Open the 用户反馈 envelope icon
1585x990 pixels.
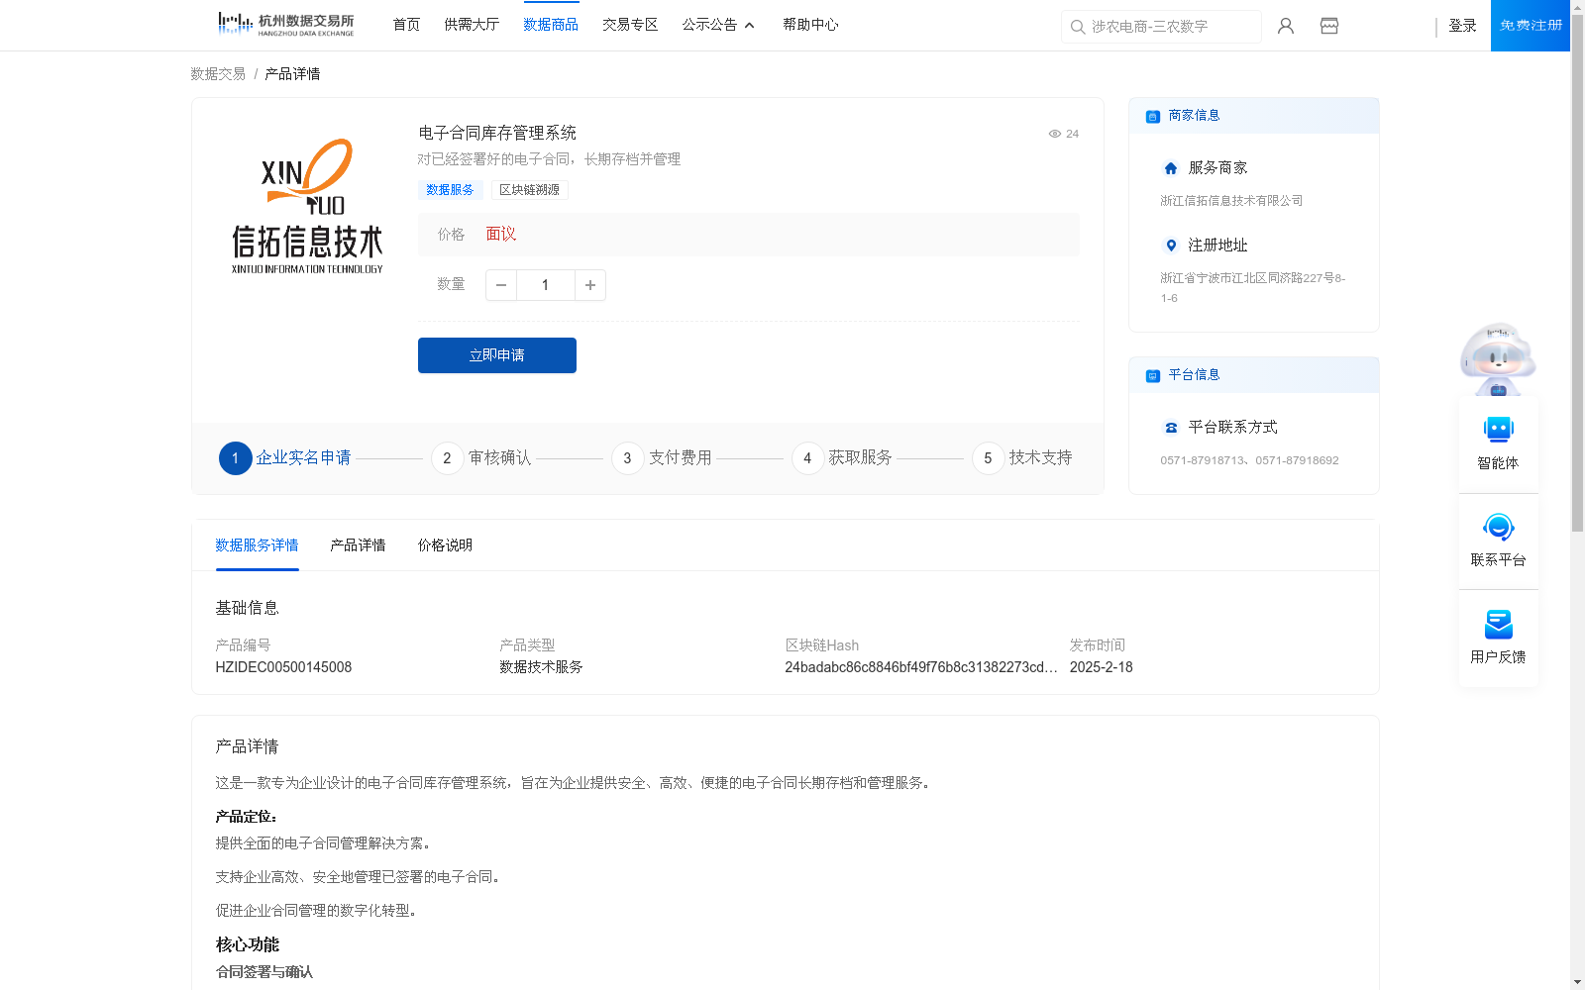pyautogui.click(x=1499, y=624)
